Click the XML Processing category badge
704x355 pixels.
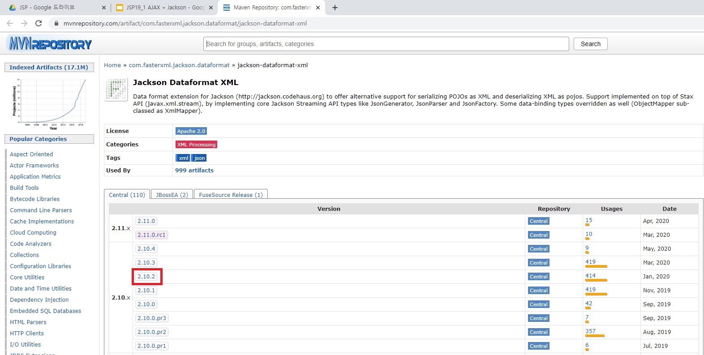coord(196,145)
